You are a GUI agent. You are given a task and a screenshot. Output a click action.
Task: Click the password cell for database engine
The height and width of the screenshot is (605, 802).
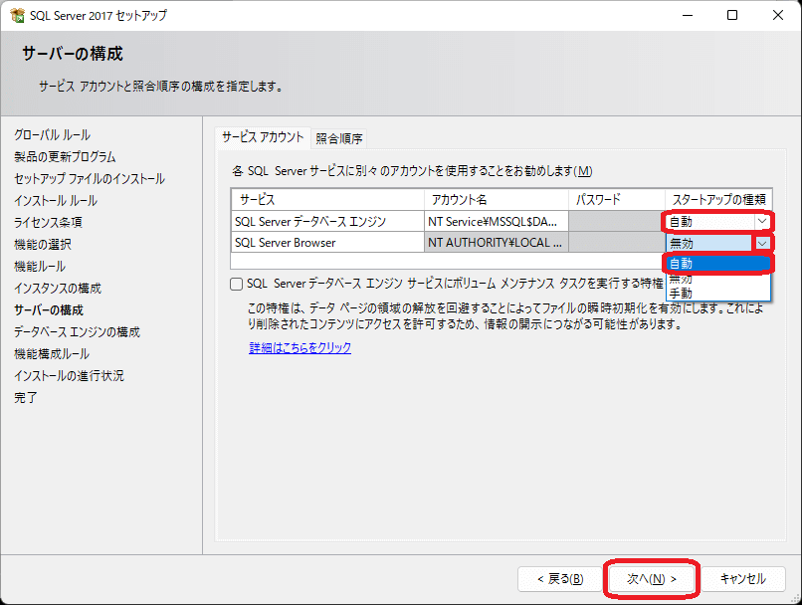(x=616, y=222)
